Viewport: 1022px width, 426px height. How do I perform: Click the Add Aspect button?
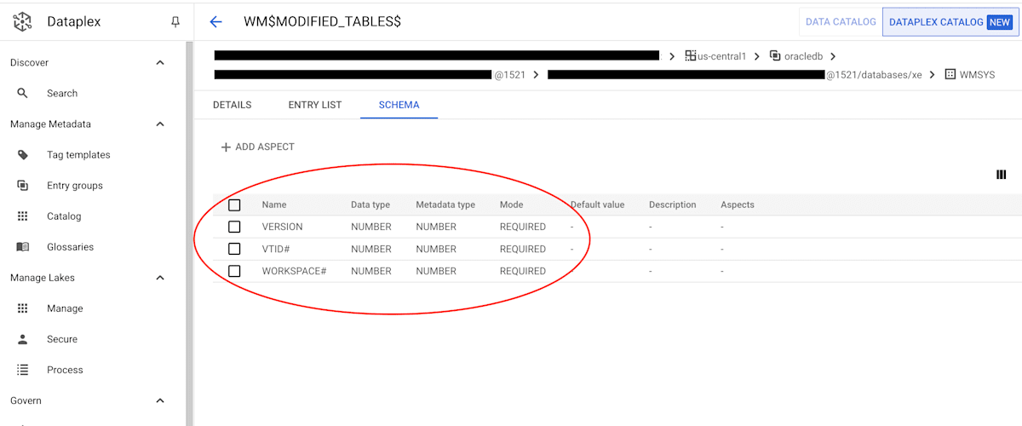click(257, 147)
